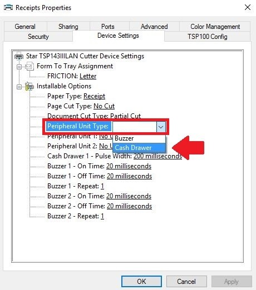Choose Buzzer from the dropdown list

[x=139, y=138]
